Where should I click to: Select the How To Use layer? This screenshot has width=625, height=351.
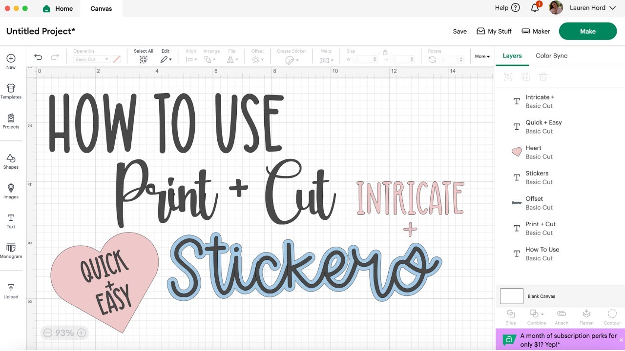tap(560, 253)
